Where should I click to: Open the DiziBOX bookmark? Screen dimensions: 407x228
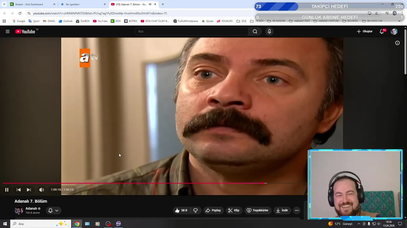pos(83,21)
